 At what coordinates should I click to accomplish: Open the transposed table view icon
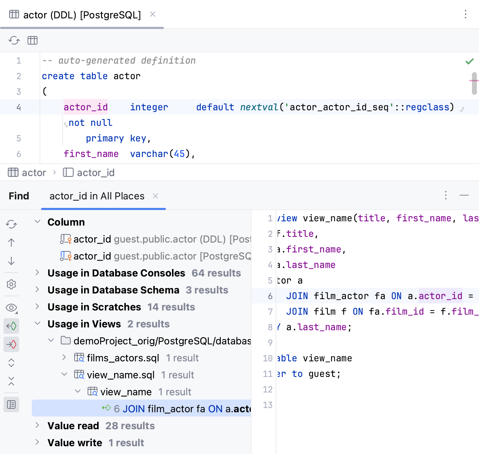coord(32,40)
